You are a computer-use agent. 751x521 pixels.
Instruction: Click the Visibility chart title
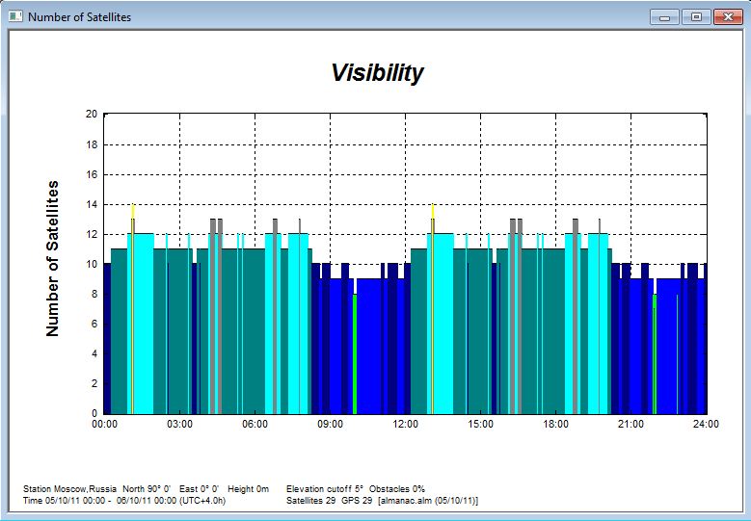(x=377, y=73)
